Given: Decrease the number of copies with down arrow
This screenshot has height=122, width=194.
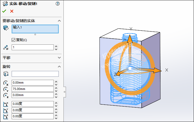Looking at the screenshot, I should 56,49.
